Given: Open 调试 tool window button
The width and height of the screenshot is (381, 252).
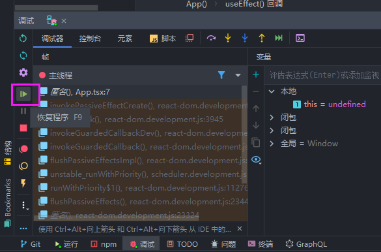Looking at the screenshot, I should click(x=142, y=244).
